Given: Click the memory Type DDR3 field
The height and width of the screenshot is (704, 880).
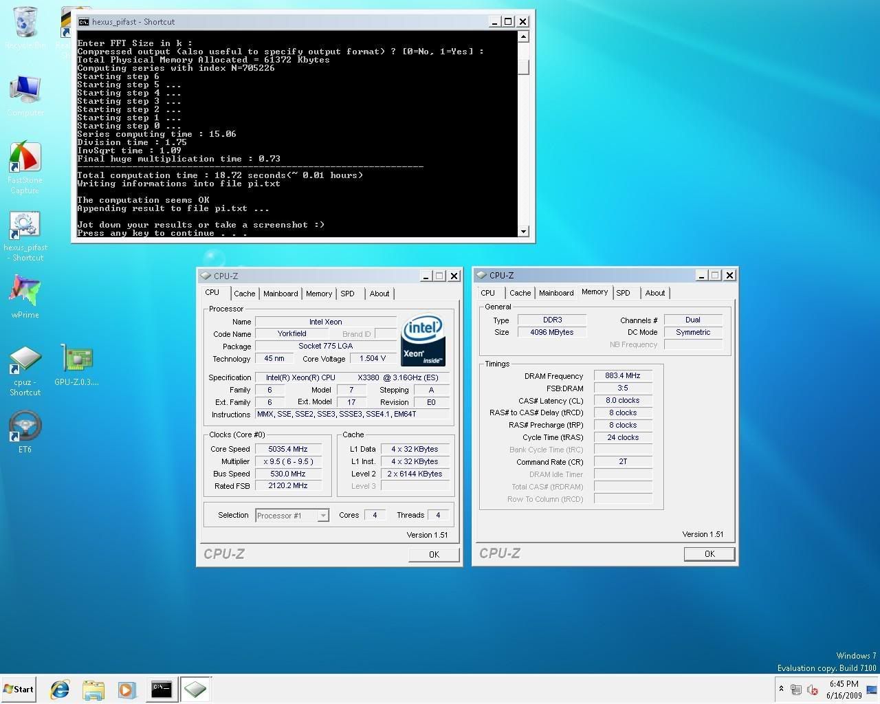Looking at the screenshot, I should tap(552, 320).
